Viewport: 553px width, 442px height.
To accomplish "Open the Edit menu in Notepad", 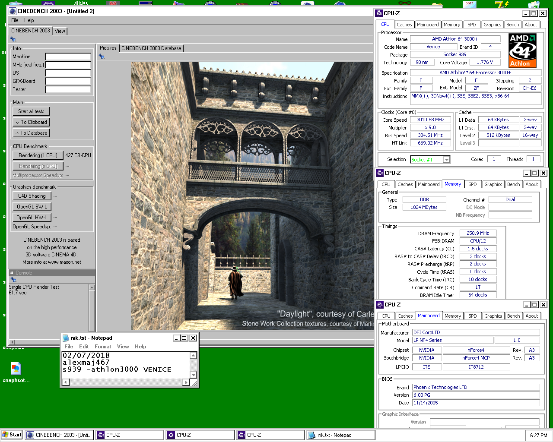I will [x=84, y=347].
